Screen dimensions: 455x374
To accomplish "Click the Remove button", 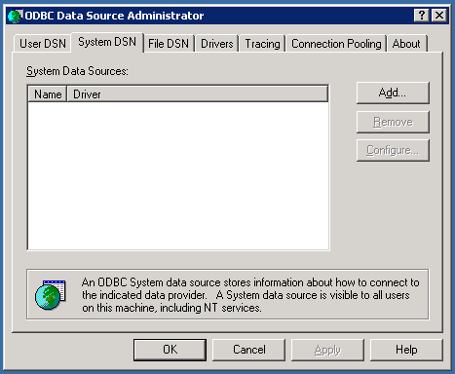I will click(x=393, y=122).
